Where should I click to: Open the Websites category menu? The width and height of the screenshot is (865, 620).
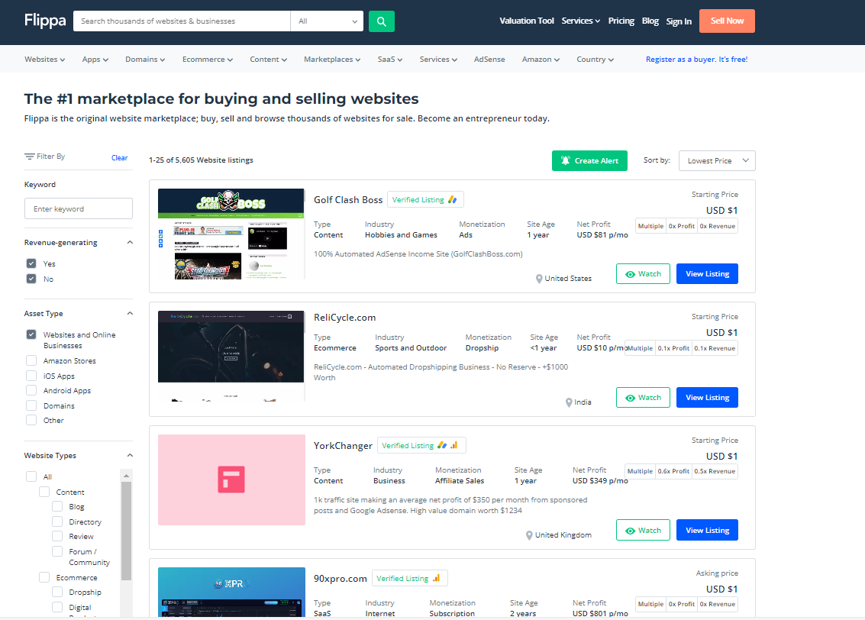tap(45, 59)
